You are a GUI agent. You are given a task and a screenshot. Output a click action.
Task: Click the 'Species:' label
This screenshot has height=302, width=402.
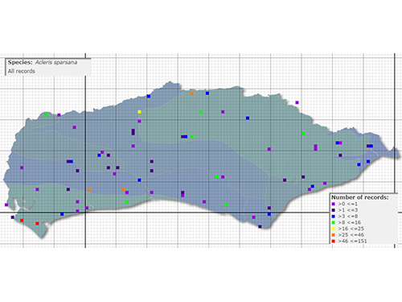tap(20, 62)
